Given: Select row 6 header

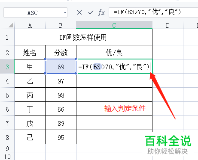Looking at the screenshot, I should click(7, 109).
